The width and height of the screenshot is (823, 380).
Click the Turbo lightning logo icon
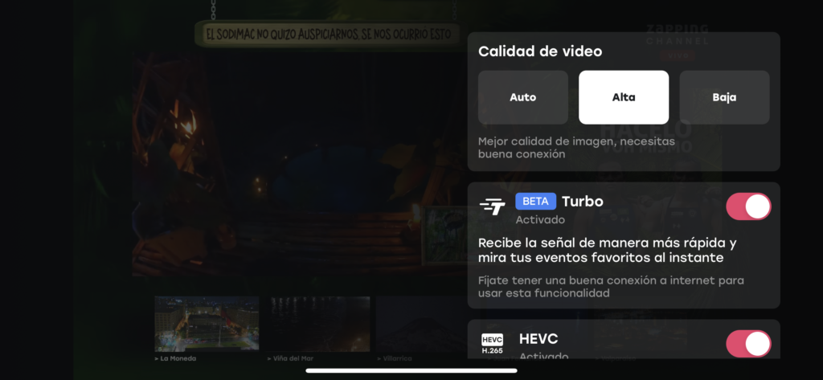click(492, 207)
